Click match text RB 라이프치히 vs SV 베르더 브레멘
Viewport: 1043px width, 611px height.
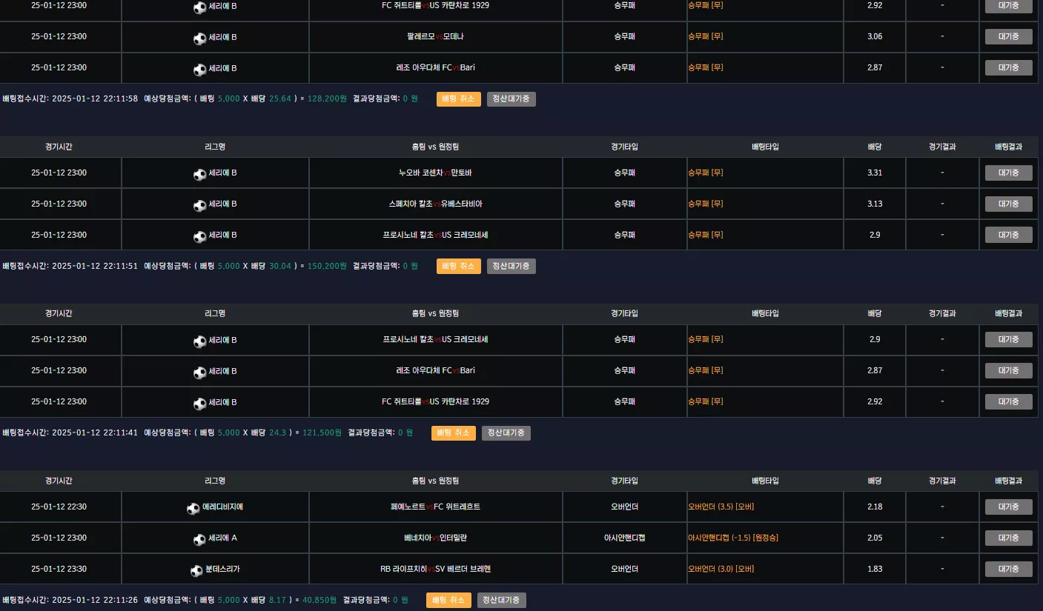point(435,569)
